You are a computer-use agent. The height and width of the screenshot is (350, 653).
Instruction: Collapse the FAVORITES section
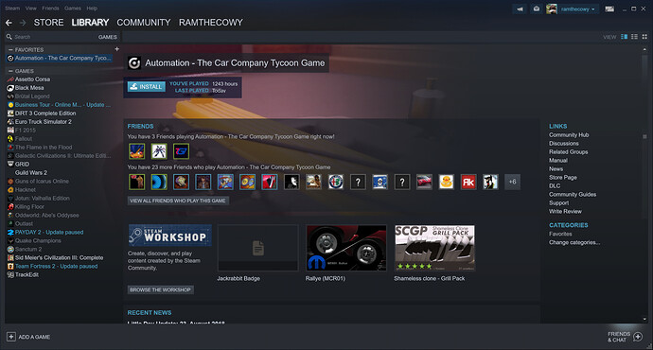pos(10,49)
